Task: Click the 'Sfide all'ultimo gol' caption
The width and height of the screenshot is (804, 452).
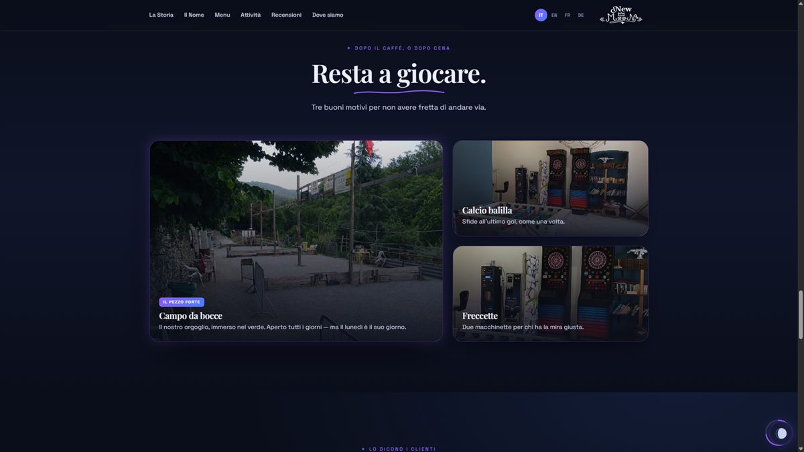Action: [x=513, y=222]
